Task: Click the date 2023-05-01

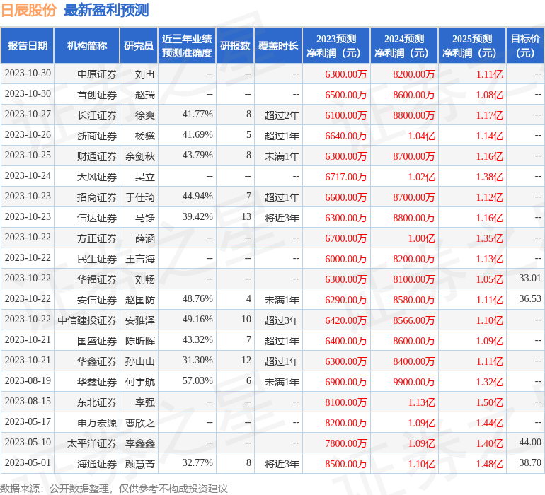Action: [x=28, y=462]
